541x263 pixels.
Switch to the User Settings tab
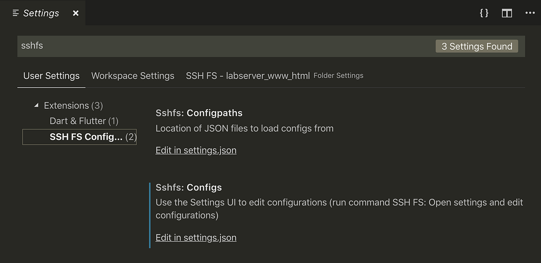pos(51,76)
